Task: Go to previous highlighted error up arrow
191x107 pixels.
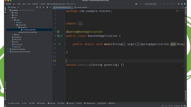Action: tap(180, 11)
